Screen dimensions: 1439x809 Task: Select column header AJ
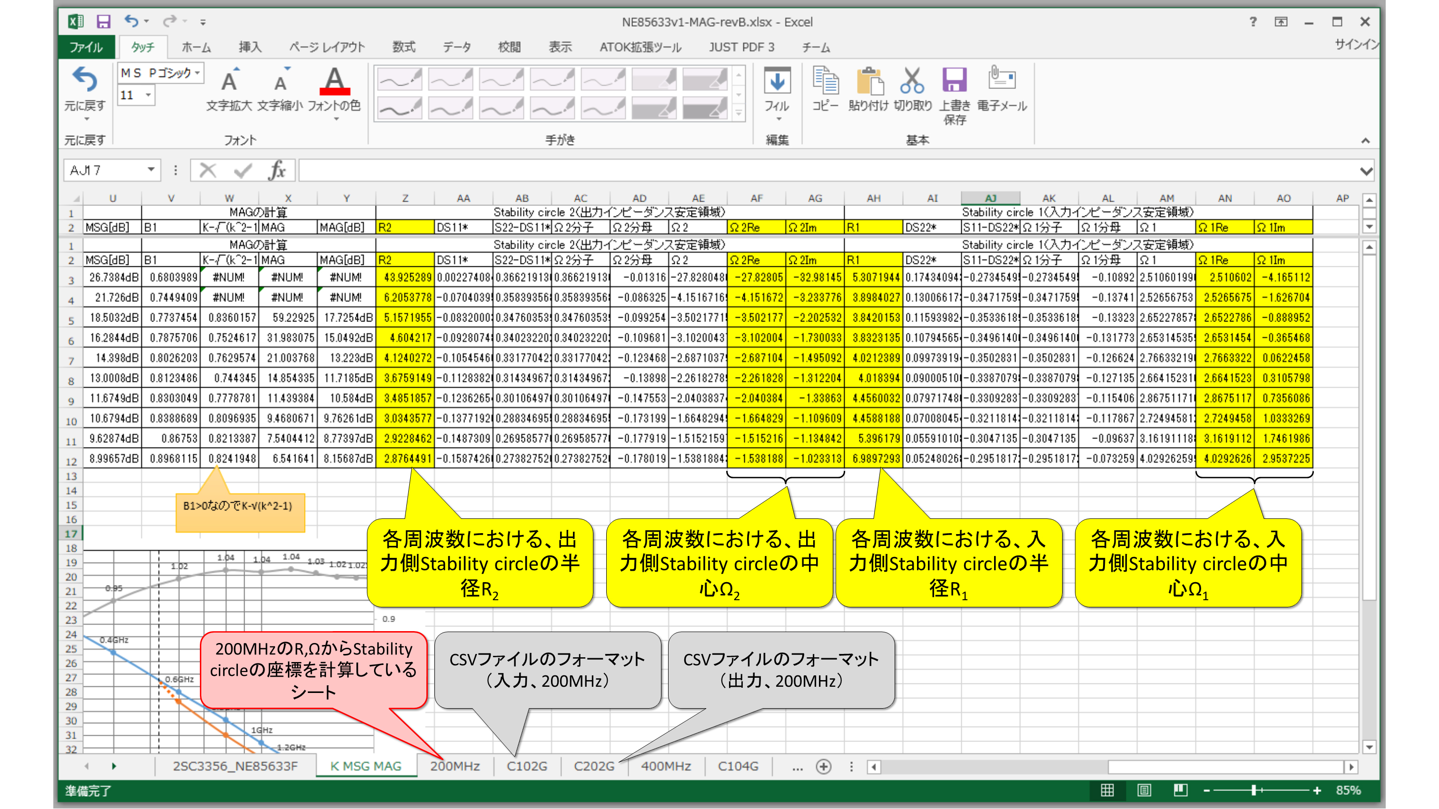click(x=990, y=198)
